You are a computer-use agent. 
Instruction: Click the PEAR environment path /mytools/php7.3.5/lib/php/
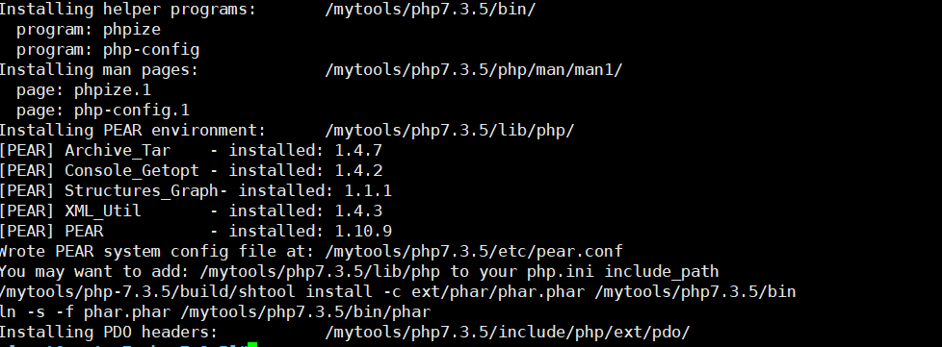[450, 131]
